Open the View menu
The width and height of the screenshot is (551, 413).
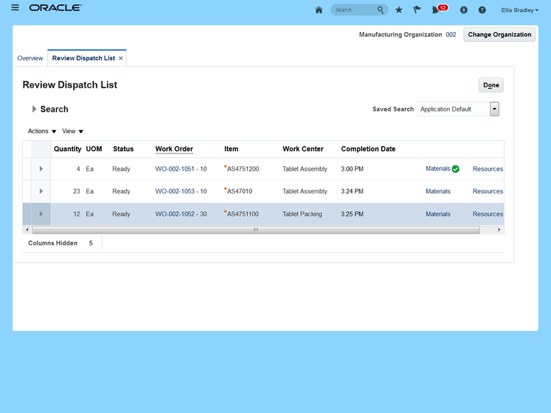pos(72,131)
